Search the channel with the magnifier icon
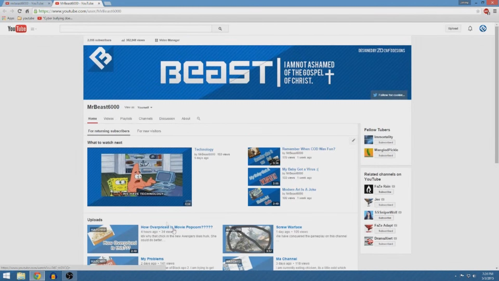Screen dimensions: 499x281 click(x=199, y=119)
